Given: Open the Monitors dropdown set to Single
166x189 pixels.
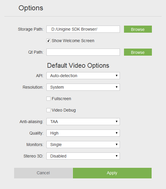Looking at the screenshot, I should click(83, 145).
